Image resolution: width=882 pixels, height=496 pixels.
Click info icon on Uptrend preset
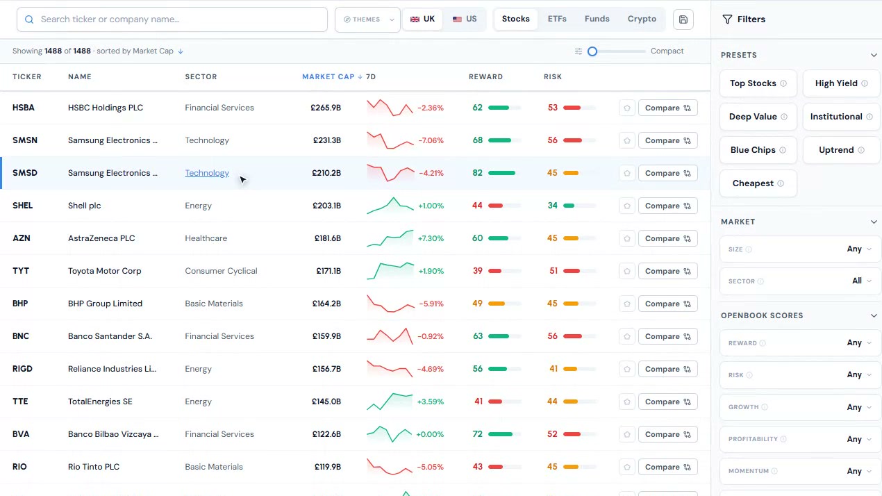(861, 150)
